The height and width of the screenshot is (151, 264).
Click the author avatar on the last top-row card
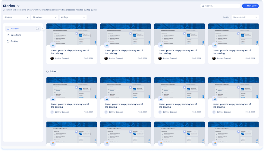[x=214, y=58]
